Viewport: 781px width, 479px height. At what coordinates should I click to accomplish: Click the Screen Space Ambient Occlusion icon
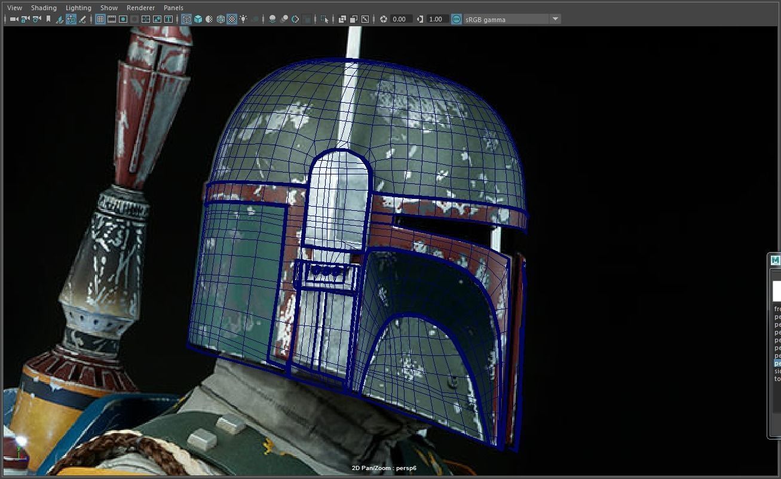coord(272,19)
